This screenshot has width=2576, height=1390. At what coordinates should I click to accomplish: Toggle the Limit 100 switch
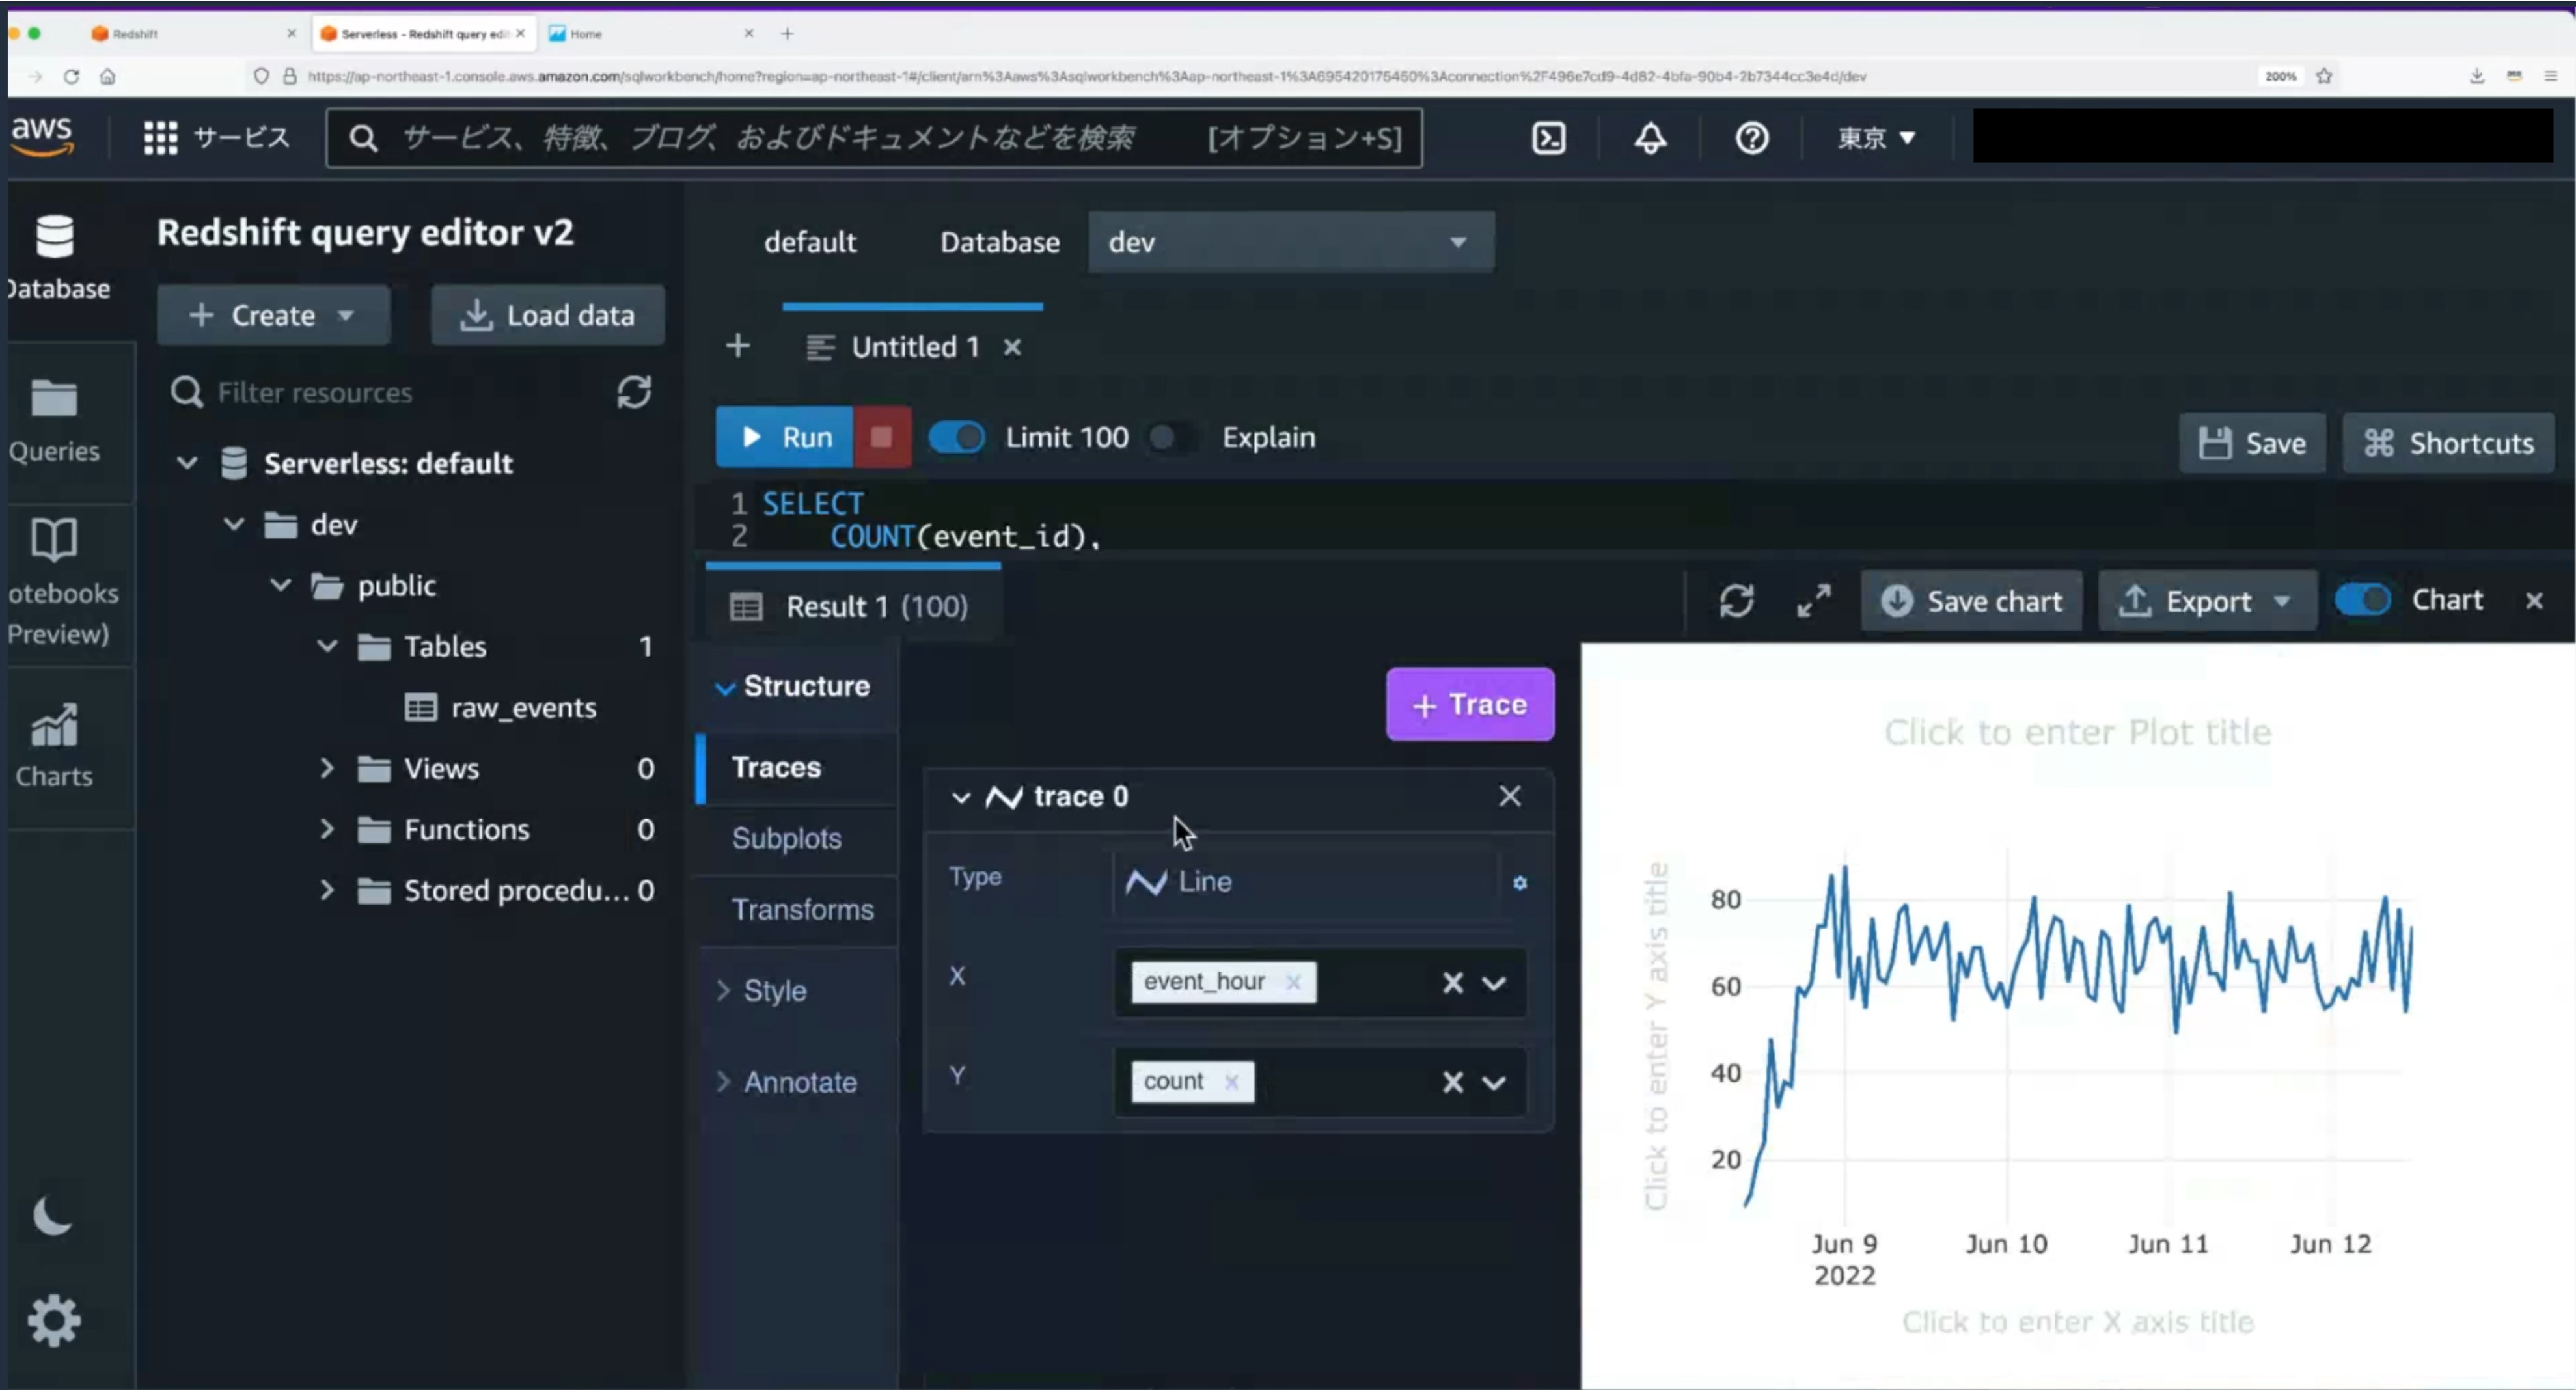click(x=956, y=437)
